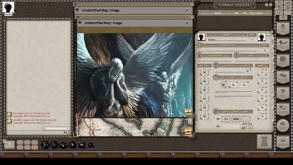
Task: Click the initiative value field
Action: click(x=233, y=85)
